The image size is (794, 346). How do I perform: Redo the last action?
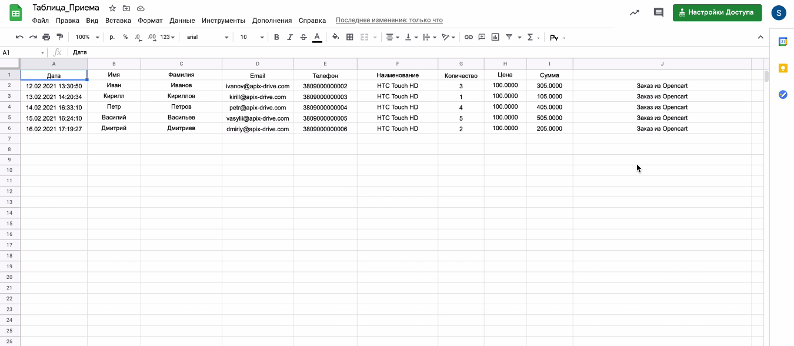[x=33, y=37]
